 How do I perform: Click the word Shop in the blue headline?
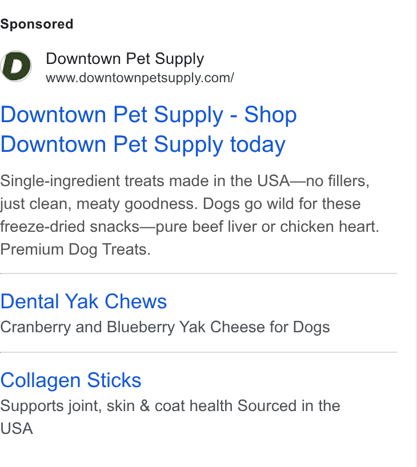point(270,115)
